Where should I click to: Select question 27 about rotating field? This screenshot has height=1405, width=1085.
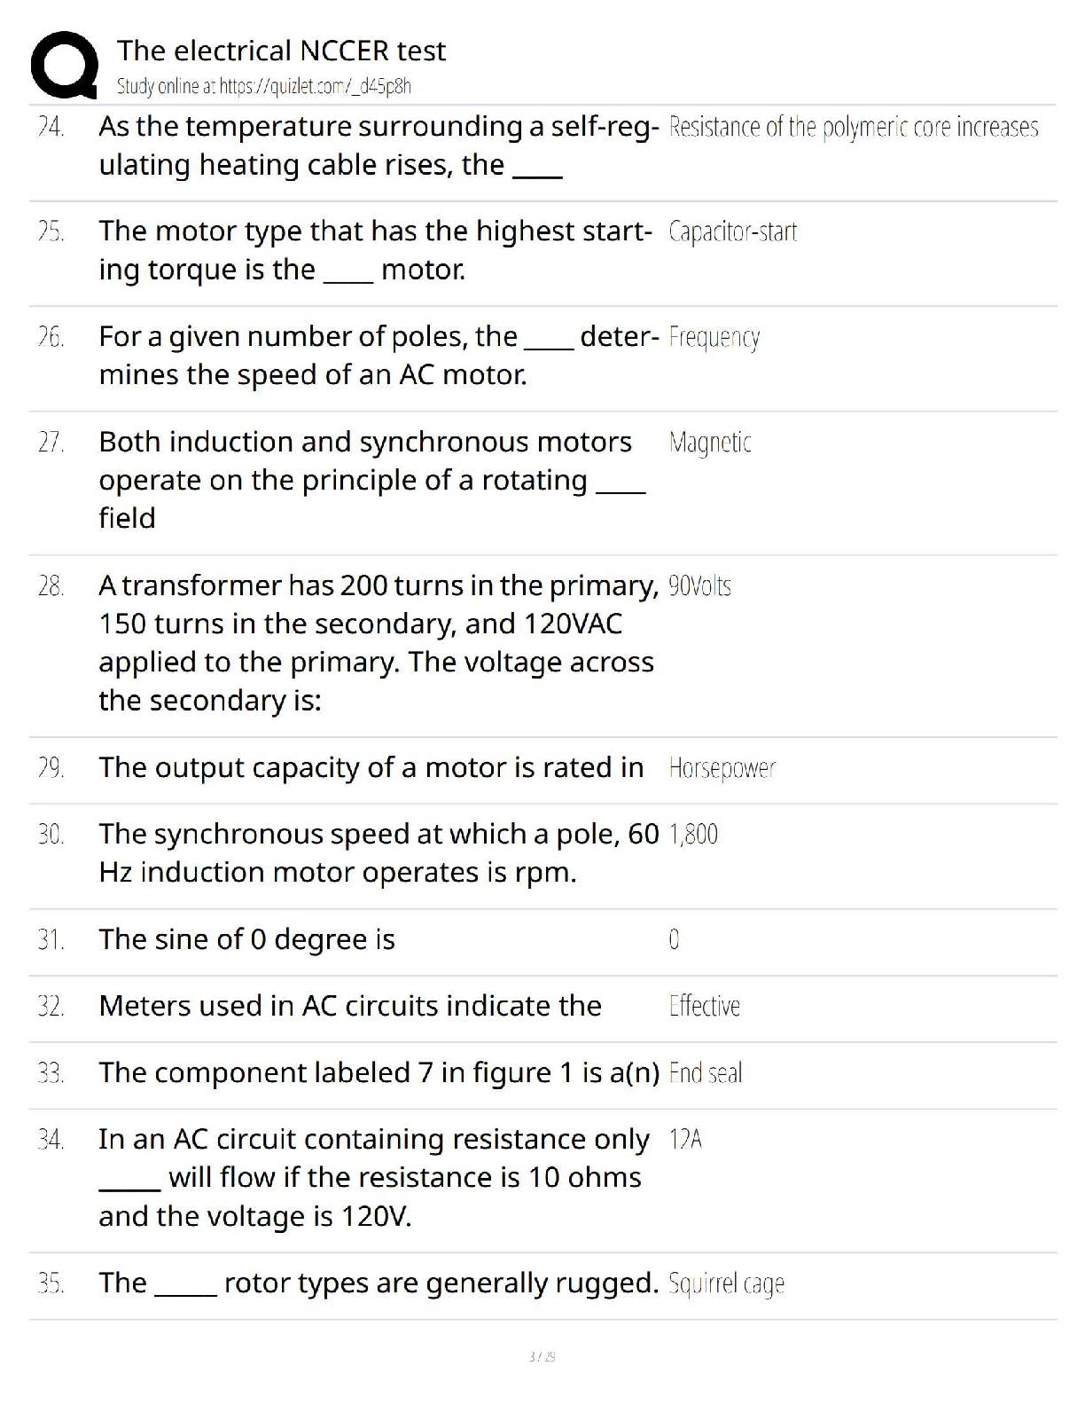click(372, 480)
